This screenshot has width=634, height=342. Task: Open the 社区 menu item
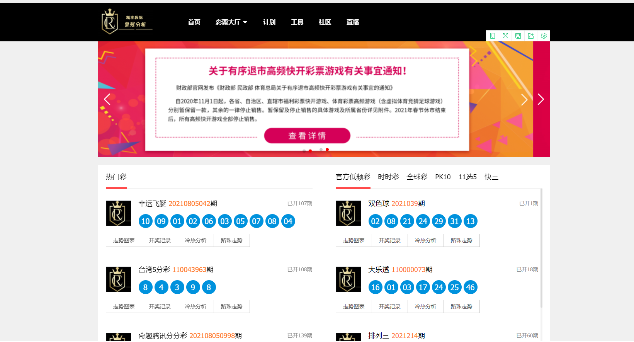tap(325, 22)
